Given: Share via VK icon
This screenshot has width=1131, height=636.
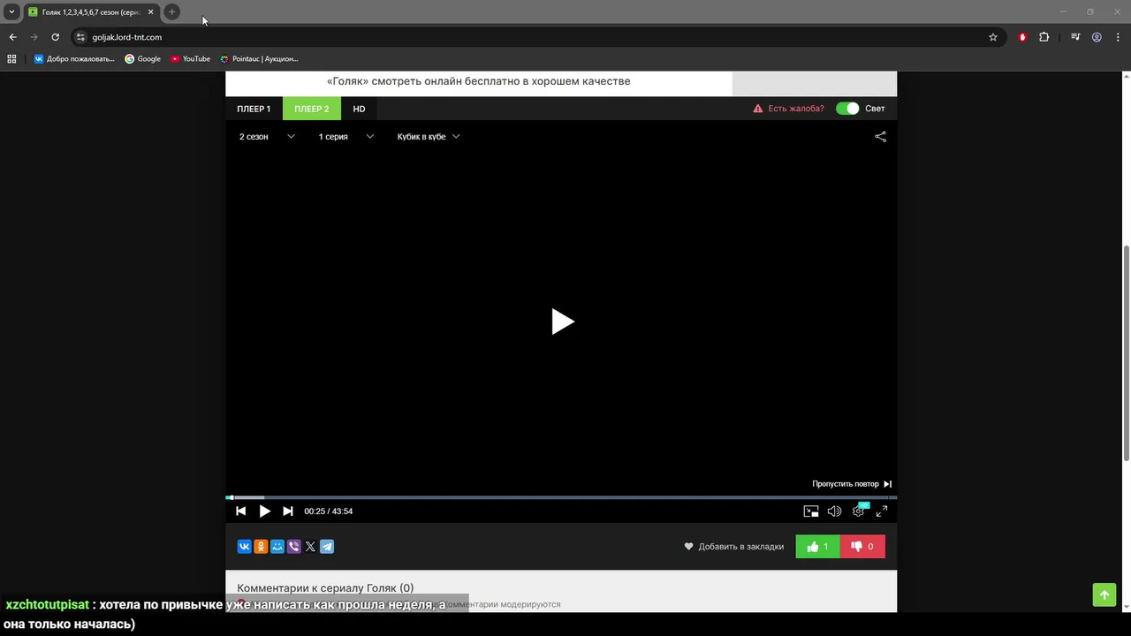Looking at the screenshot, I should point(244,547).
